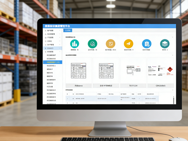
Task: Select the blue workbench tab
Action: point(68,30)
